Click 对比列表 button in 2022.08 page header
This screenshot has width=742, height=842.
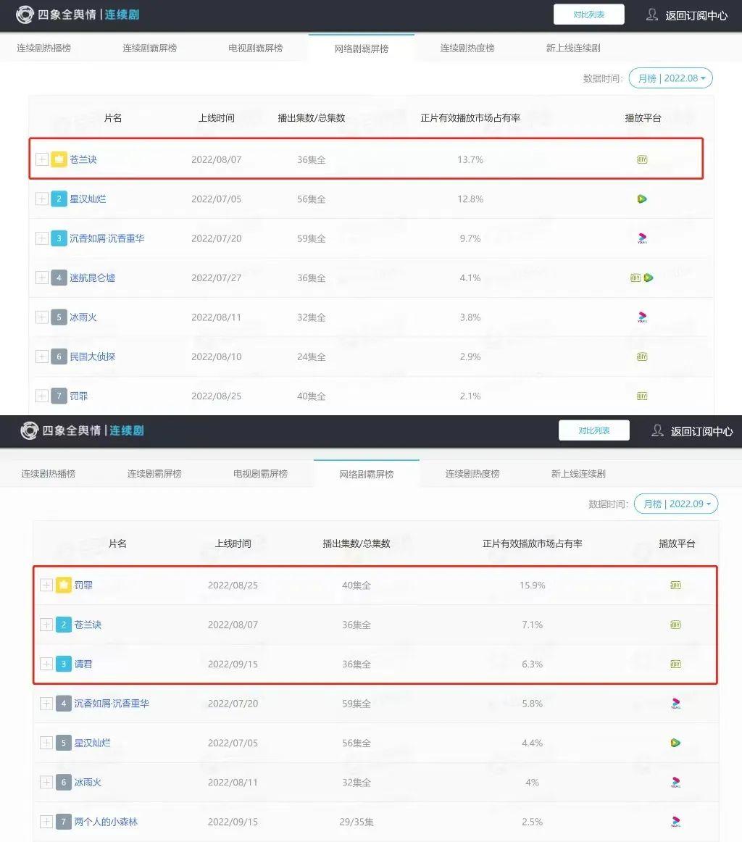click(589, 14)
